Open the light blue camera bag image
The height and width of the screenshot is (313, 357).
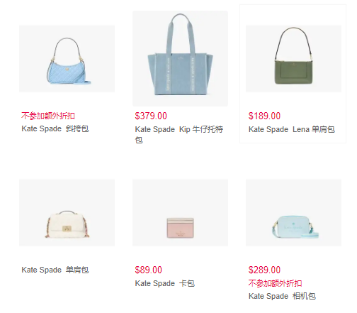click(293, 212)
